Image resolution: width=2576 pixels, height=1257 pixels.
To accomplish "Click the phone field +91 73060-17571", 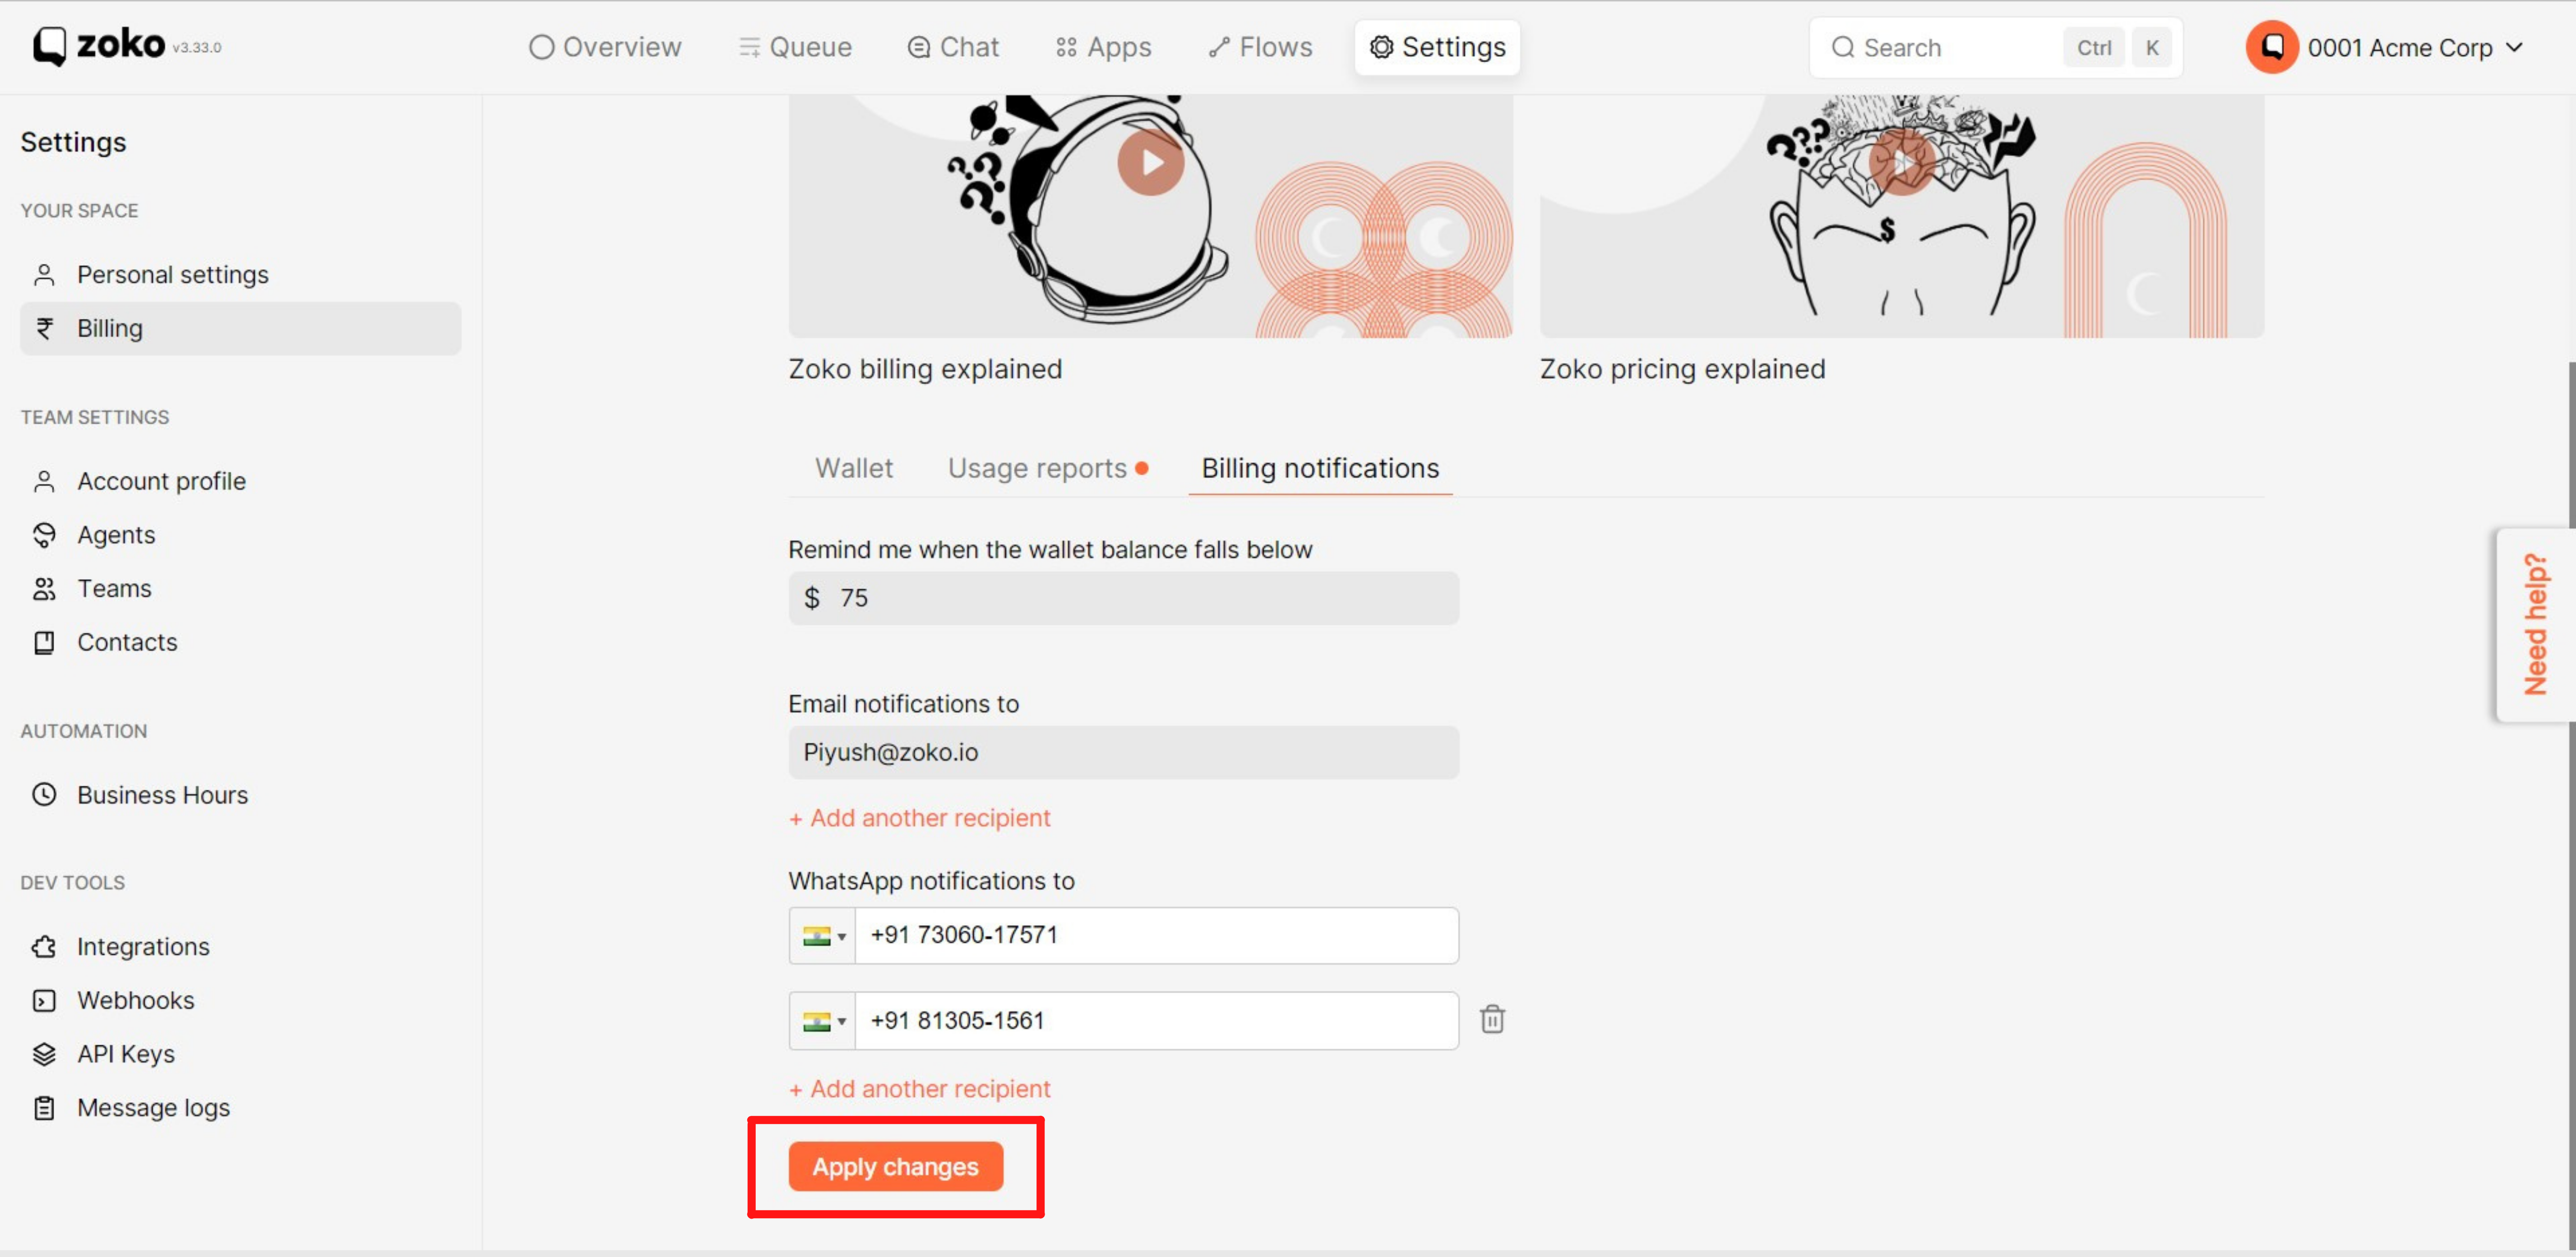I will pyautogui.click(x=1156, y=936).
